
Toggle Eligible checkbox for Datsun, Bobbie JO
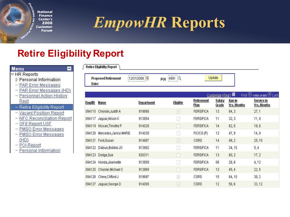[178, 148]
